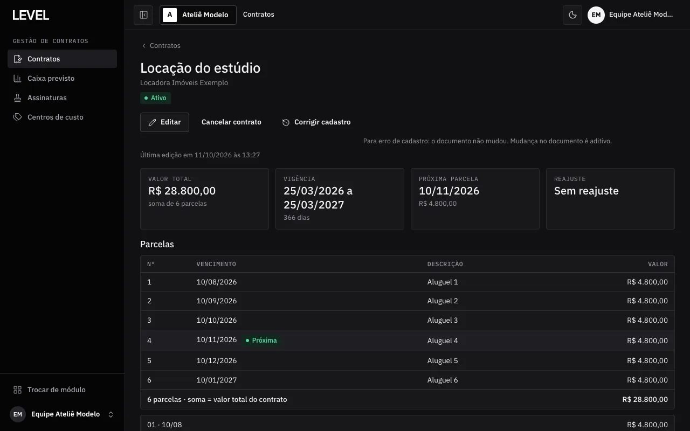Click the Assinaturas stamp icon
Image resolution: width=690 pixels, height=431 pixels.
[x=18, y=98]
